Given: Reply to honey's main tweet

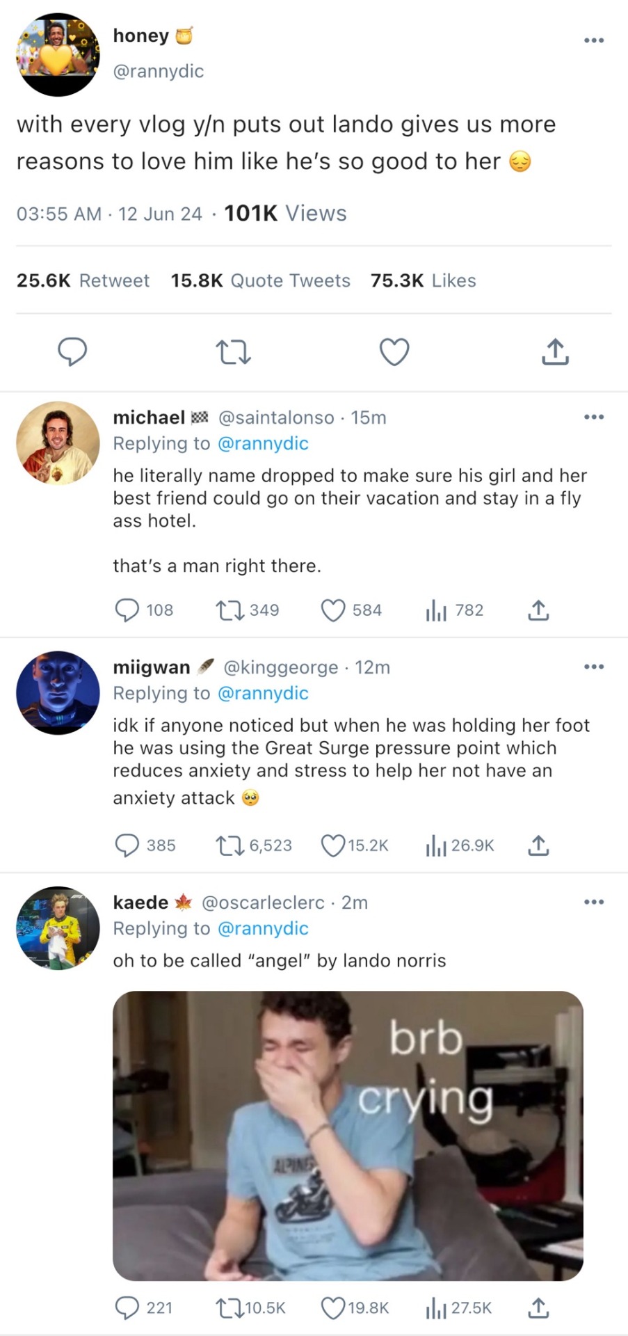Looking at the screenshot, I should tap(72, 352).
